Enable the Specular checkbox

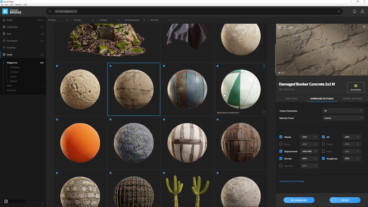click(x=281, y=166)
